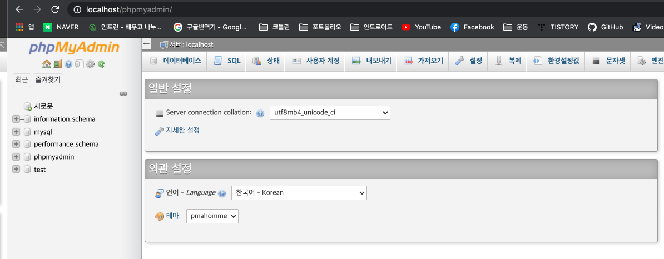Expand the test database tree

point(17,170)
